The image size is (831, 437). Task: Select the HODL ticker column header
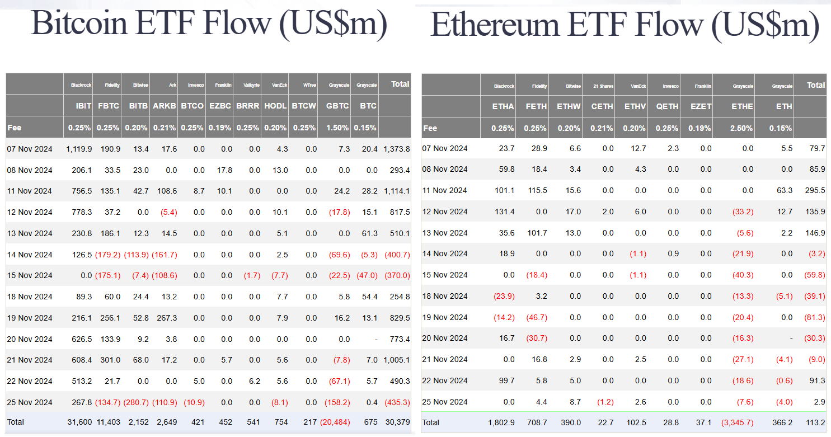275,106
